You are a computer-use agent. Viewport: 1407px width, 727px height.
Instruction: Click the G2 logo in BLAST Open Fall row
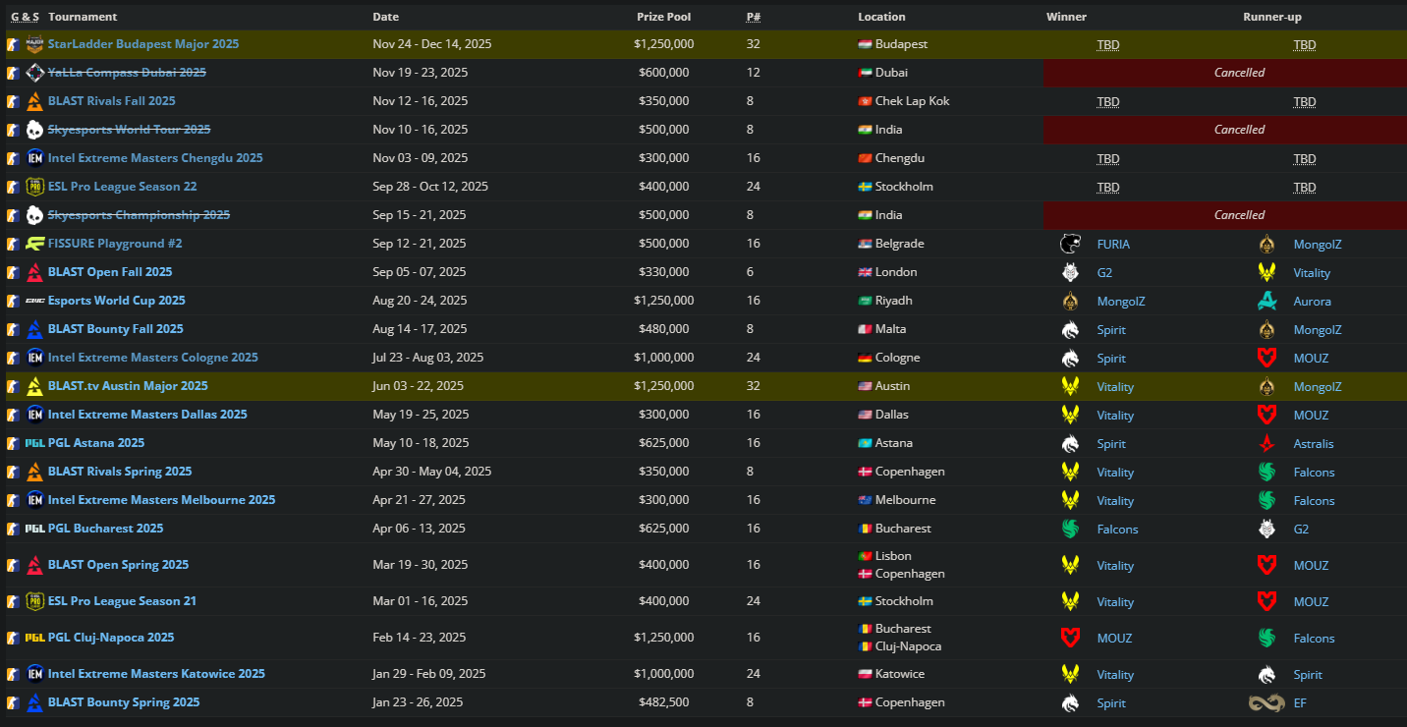pyautogui.click(x=1070, y=272)
